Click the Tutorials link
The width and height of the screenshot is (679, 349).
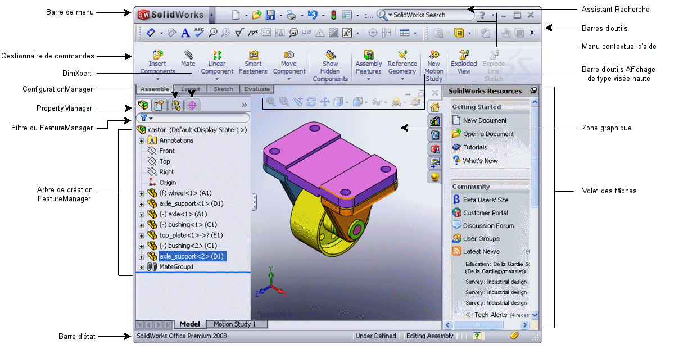(x=475, y=147)
